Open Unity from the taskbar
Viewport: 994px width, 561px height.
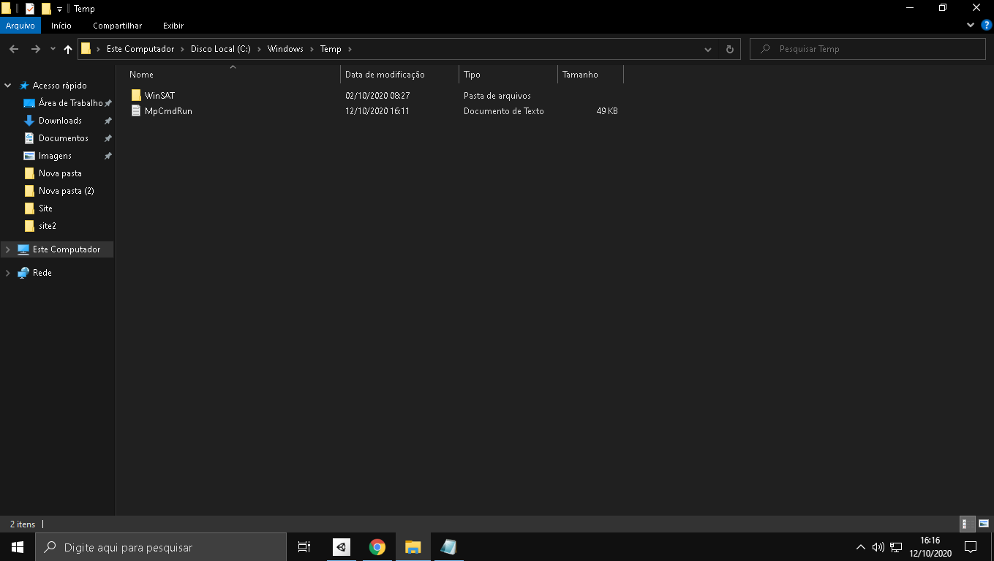click(342, 546)
